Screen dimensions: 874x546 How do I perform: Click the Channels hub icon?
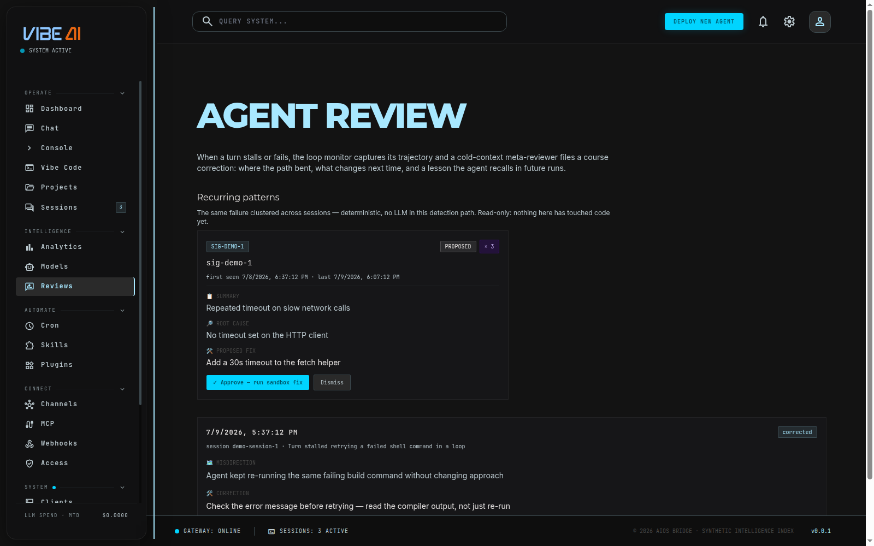[29, 404]
